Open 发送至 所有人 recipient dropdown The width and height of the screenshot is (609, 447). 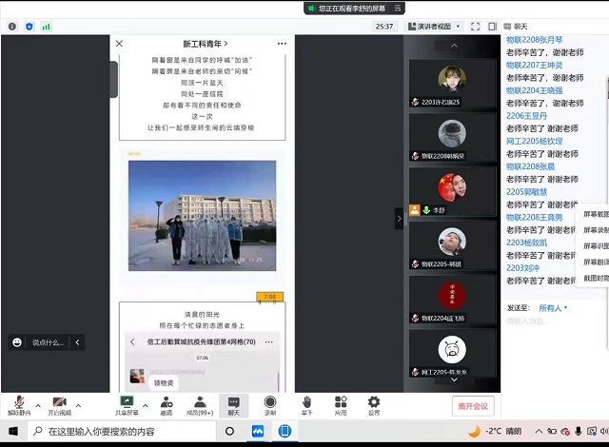(553, 308)
